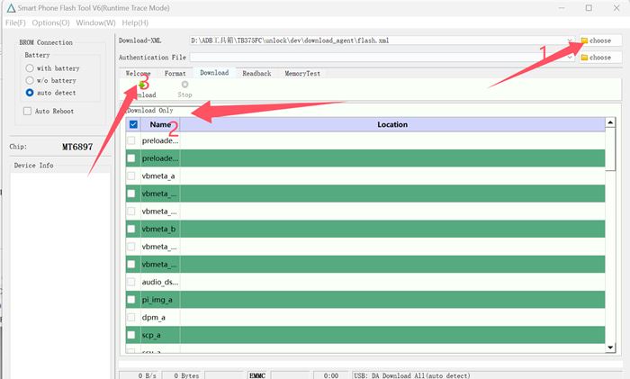Switch to the Readback tab
The height and width of the screenshot is (379, 630).
tap(256, 73)
